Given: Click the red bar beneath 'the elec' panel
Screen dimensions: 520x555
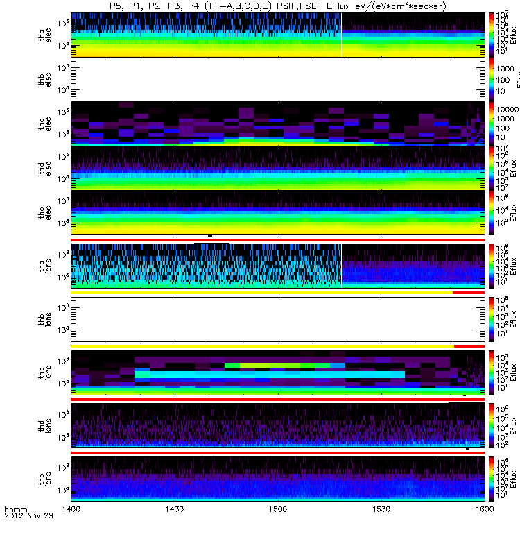Looking at the screenshot, I should (278, 240).
